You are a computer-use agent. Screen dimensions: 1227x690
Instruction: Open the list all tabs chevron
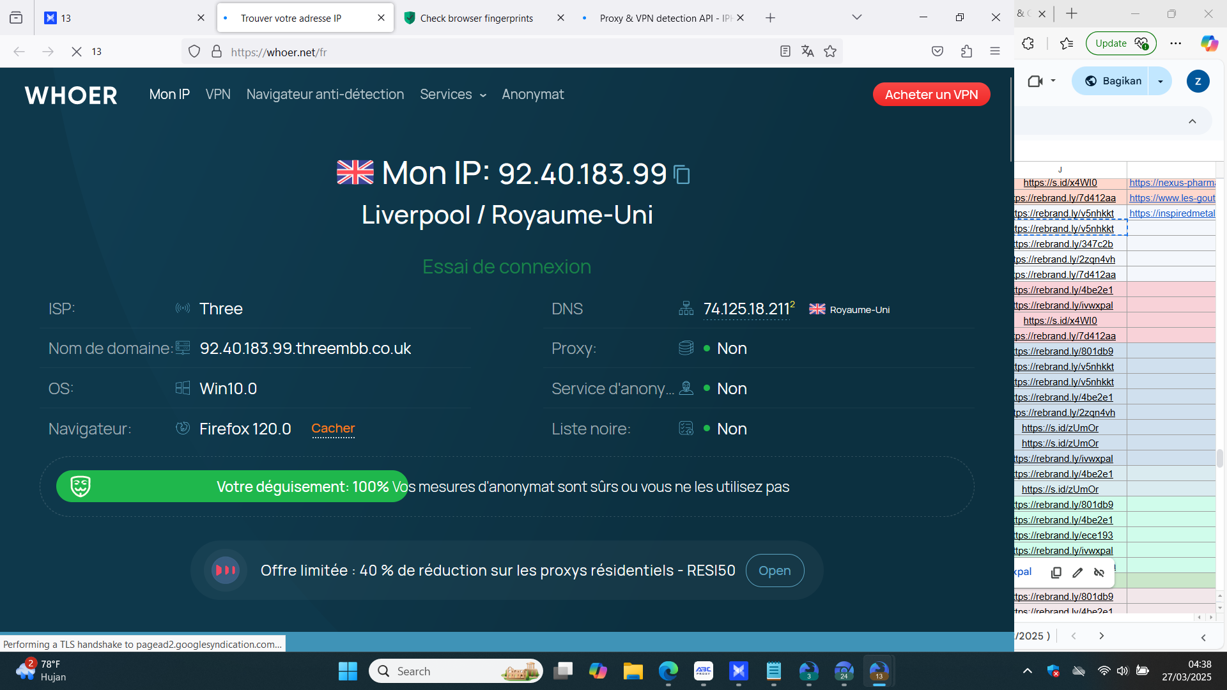point(857,17)
